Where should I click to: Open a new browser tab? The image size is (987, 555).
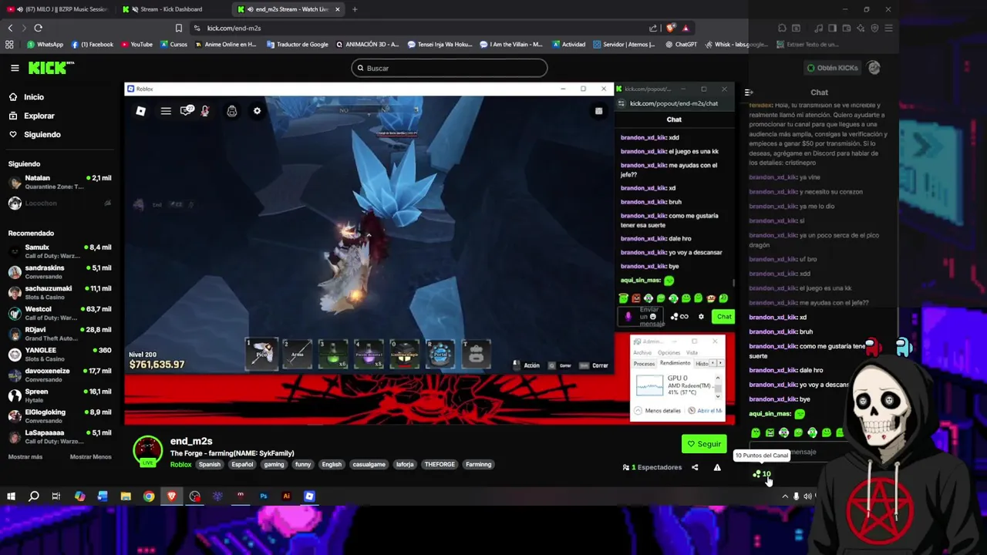(355, 9)
